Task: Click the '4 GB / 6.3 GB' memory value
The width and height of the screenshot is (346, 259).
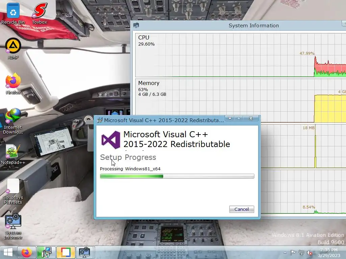Action: click(152, 94)
